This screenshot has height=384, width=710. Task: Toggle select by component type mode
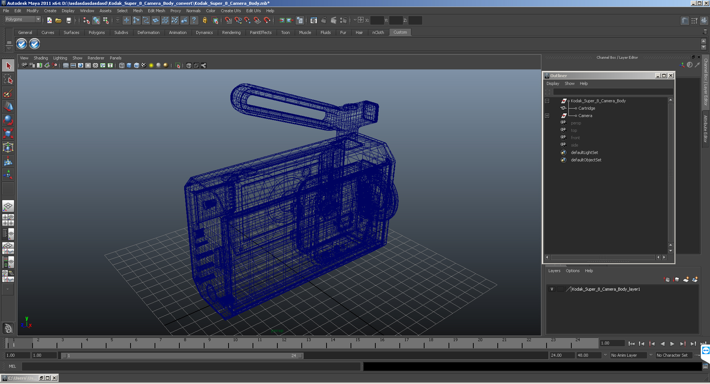[x=106, y=20]
